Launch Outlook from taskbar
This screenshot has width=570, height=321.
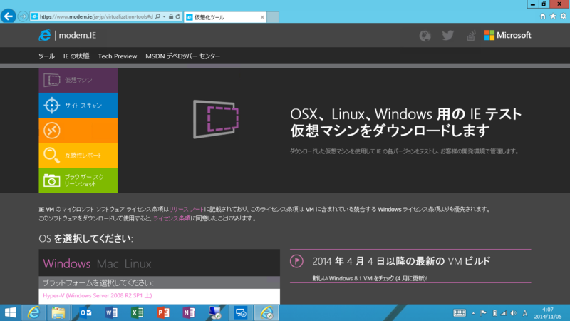click(85, 312)
